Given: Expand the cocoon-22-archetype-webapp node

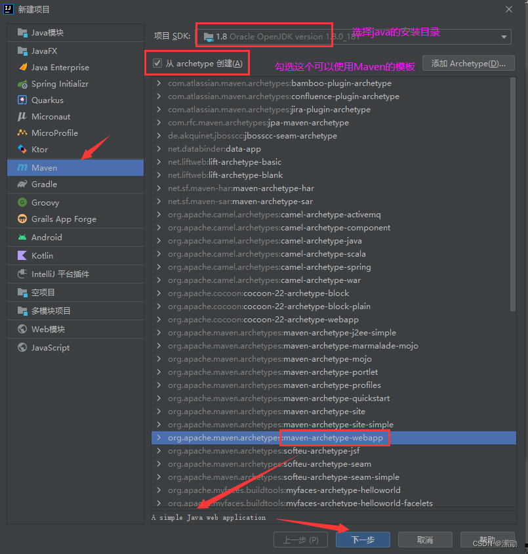Looking at the screenshot, I should tap(159, 319).
